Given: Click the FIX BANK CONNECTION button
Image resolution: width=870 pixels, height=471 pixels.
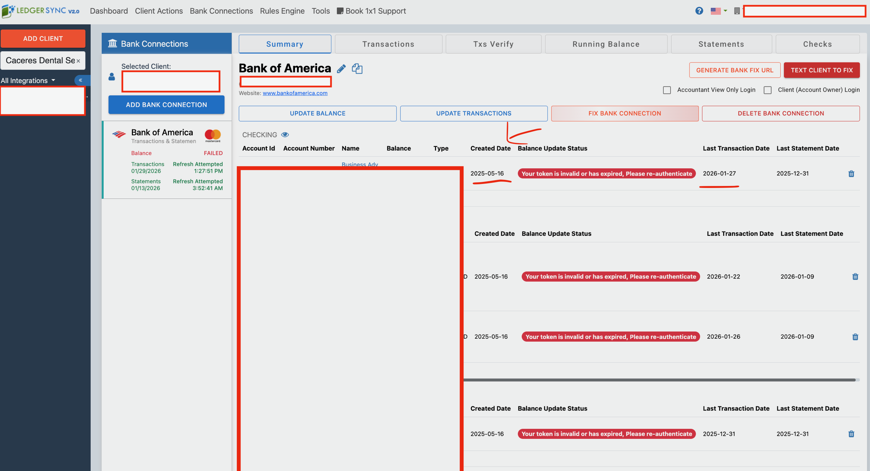Looking at the screenshot, I should click(624, 113).
